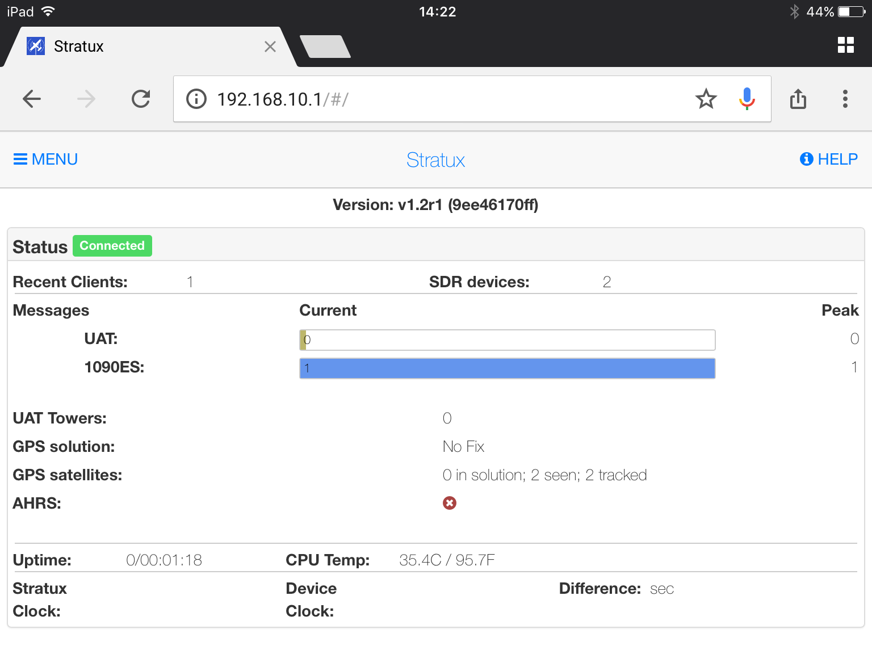872x671 pixels.
Task: Reload the Stratux status page
Action: pyautogui.click(x=141, y=99)
